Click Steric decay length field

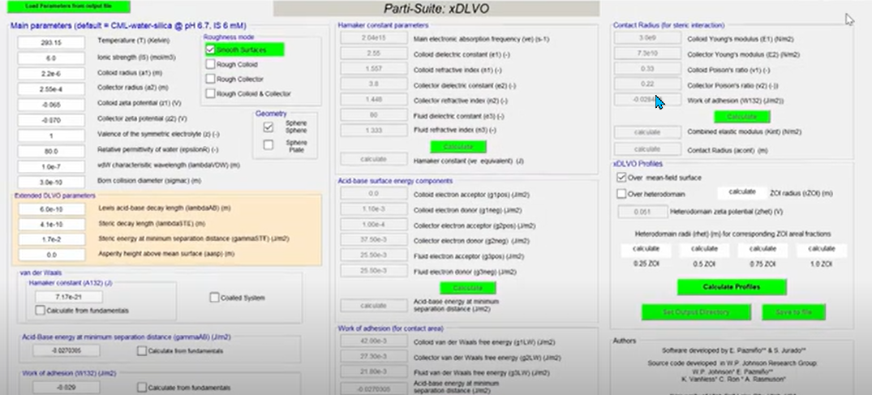51,224
